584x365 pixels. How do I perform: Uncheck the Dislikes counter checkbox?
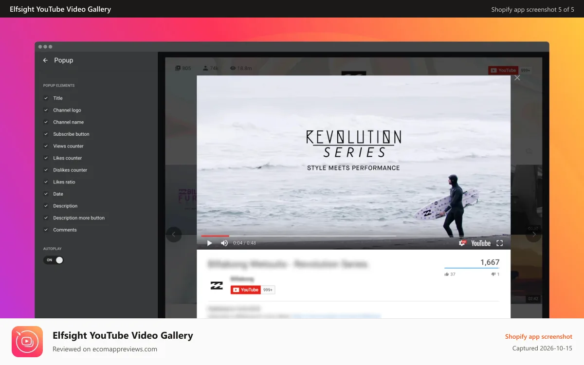46,170
